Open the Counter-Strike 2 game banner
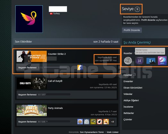The width and height of the screenshot is (168, 134). 32,56
